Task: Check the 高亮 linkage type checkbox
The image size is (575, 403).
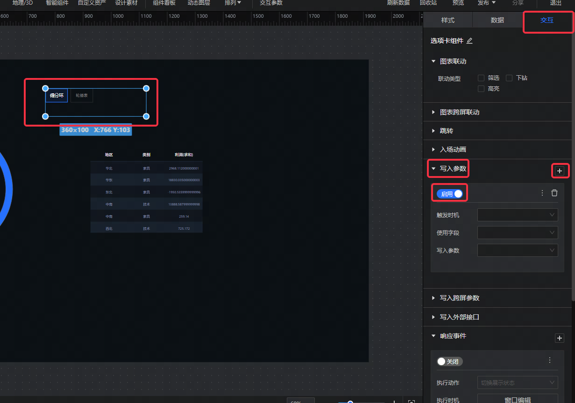Action: [x=481, y=89]
